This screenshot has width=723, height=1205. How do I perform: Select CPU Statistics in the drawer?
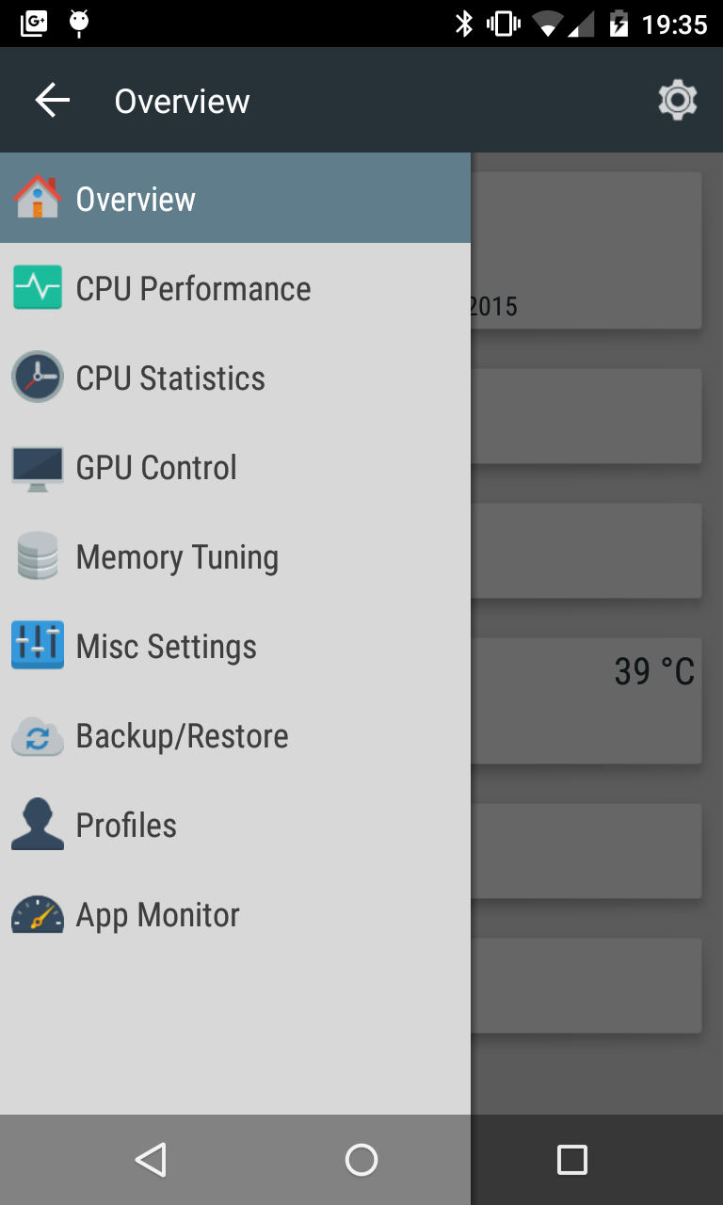coord(170,378)
